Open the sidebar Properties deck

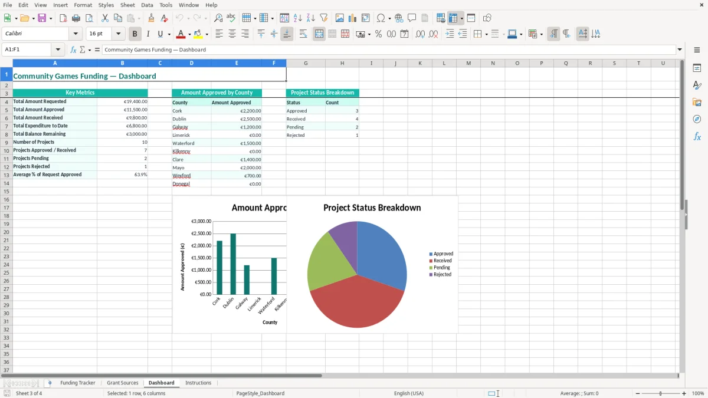(x=697, y=68)
